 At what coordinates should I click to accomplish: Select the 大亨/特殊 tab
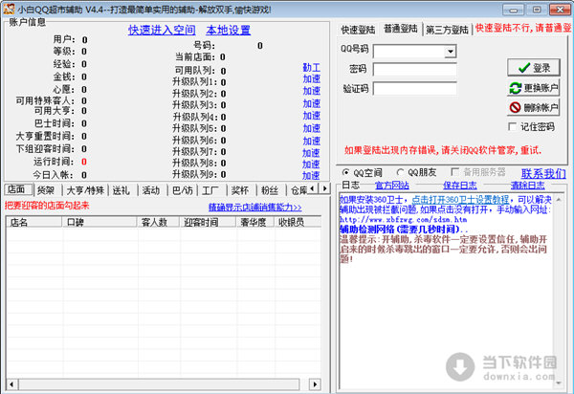pyautogui.click(x=85, y=190)
